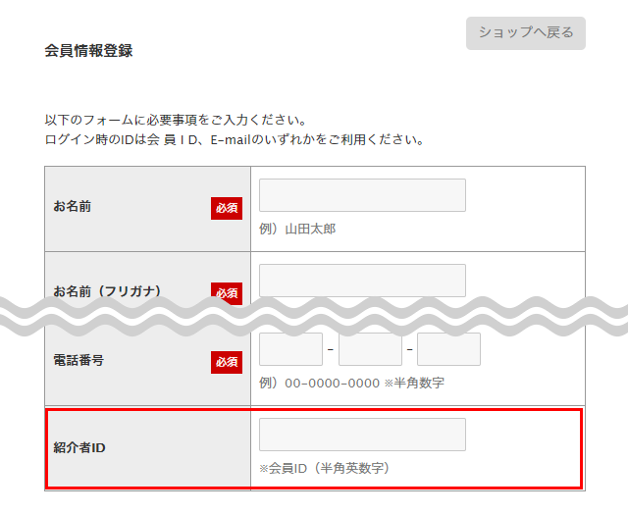Click the お名前 row label
628x514 pixels.
[x=73, y=207]
